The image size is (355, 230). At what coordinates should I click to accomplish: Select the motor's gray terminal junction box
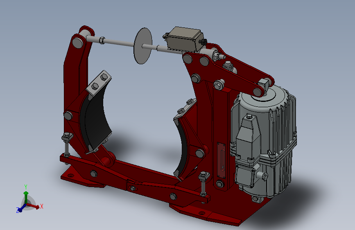pyautogui.click(x=244, y=176)
